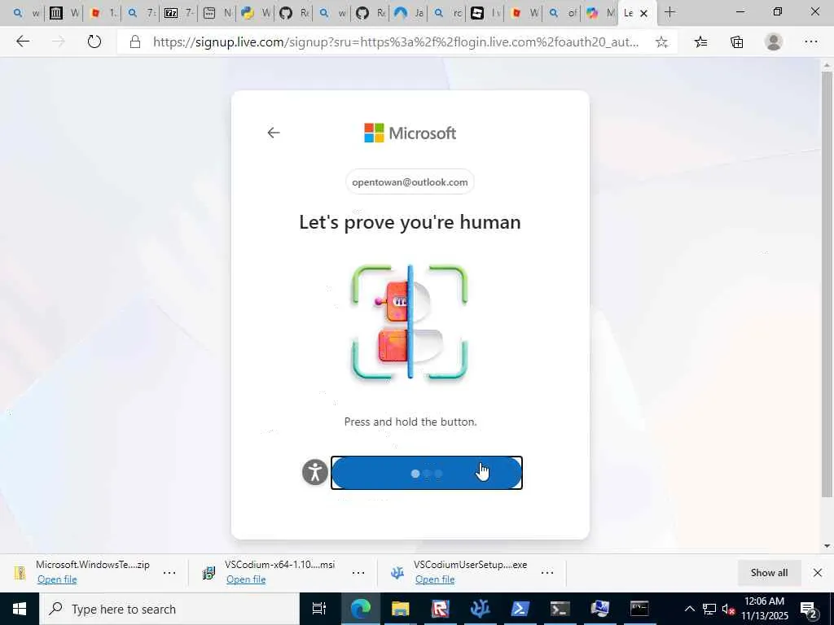Open the computer monitor taskbar app icon
834x625 pixels.
599,609
